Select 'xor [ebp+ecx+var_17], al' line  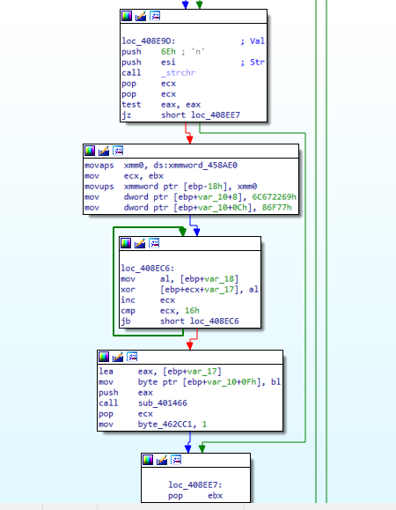[x=190, y=290]
